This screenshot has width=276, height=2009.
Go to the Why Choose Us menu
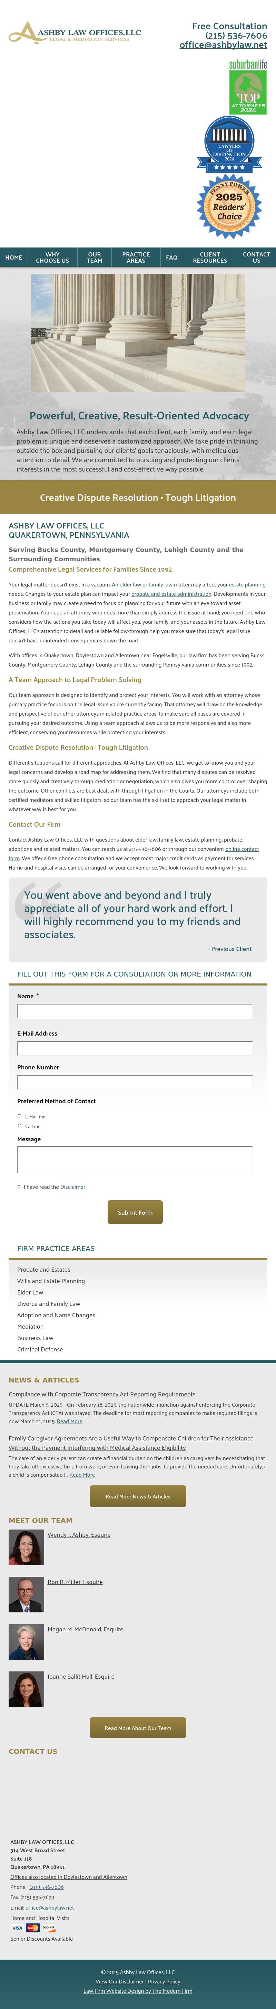pyautogui.click(x=52, y=258)
